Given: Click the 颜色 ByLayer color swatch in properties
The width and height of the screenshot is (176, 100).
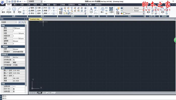Looking at the screenshot, I should pyautogui.click(x=14, y=28).
